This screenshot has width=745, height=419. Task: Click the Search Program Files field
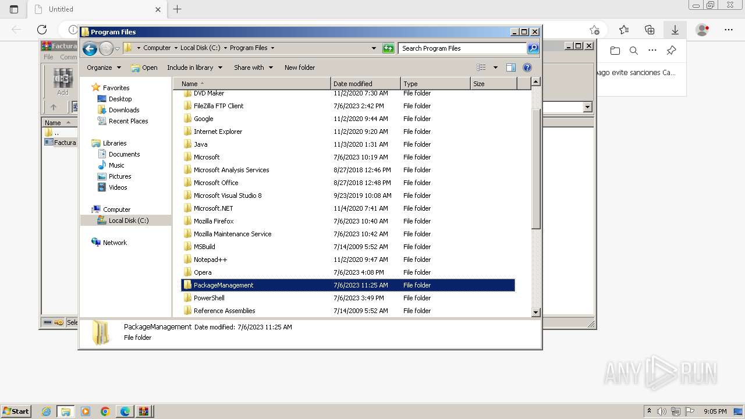[463, 48]
